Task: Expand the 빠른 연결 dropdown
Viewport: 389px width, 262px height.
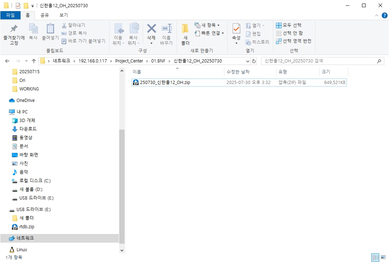Action: click(209, 33)
